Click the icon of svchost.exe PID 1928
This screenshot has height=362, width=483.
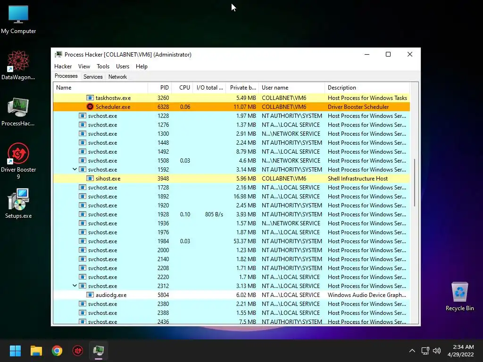pos(82,214)
